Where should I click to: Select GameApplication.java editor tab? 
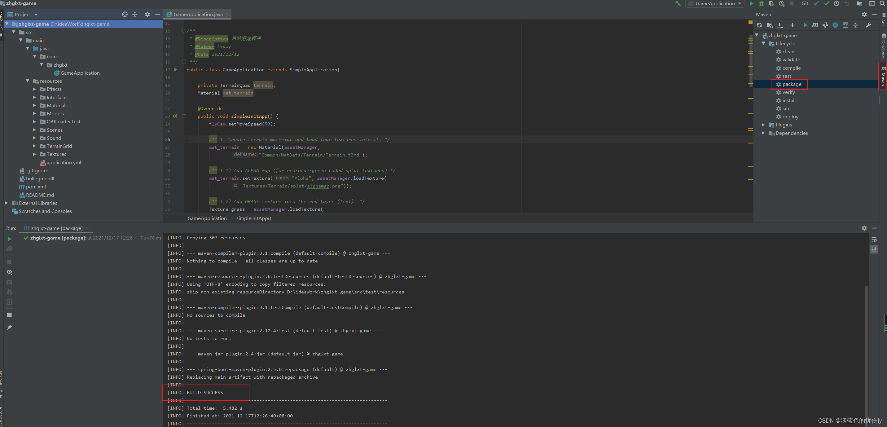coord(198,15)
